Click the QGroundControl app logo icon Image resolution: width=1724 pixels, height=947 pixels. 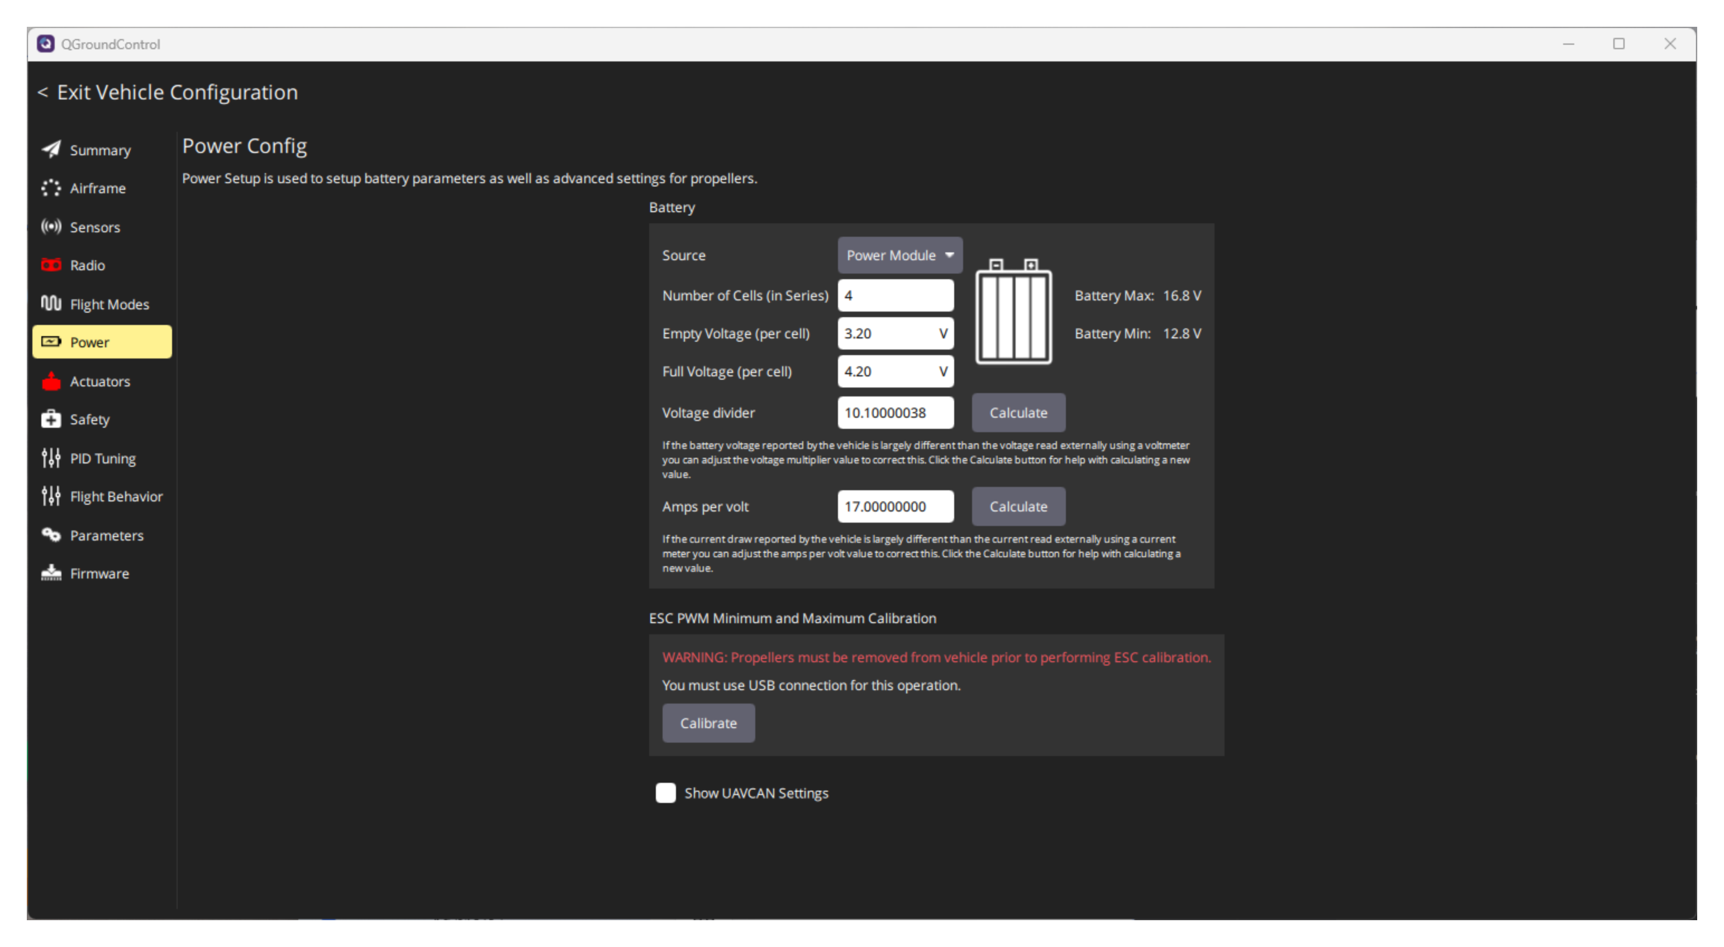click(x=45, y=44)
